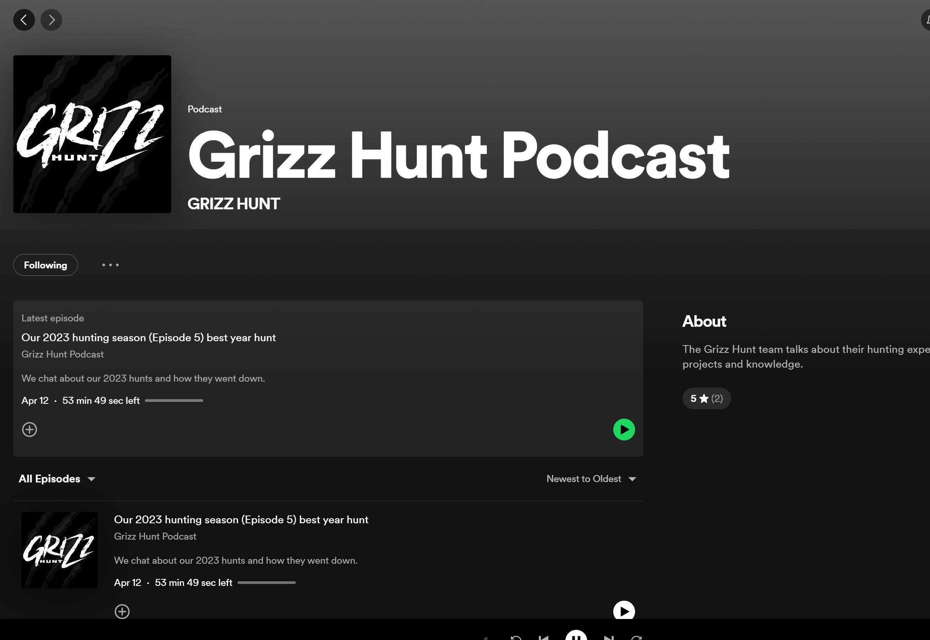Expand the All Episodes filter dropdown
Viewport: 930px width, 640px height.
(x=57, y=479)
